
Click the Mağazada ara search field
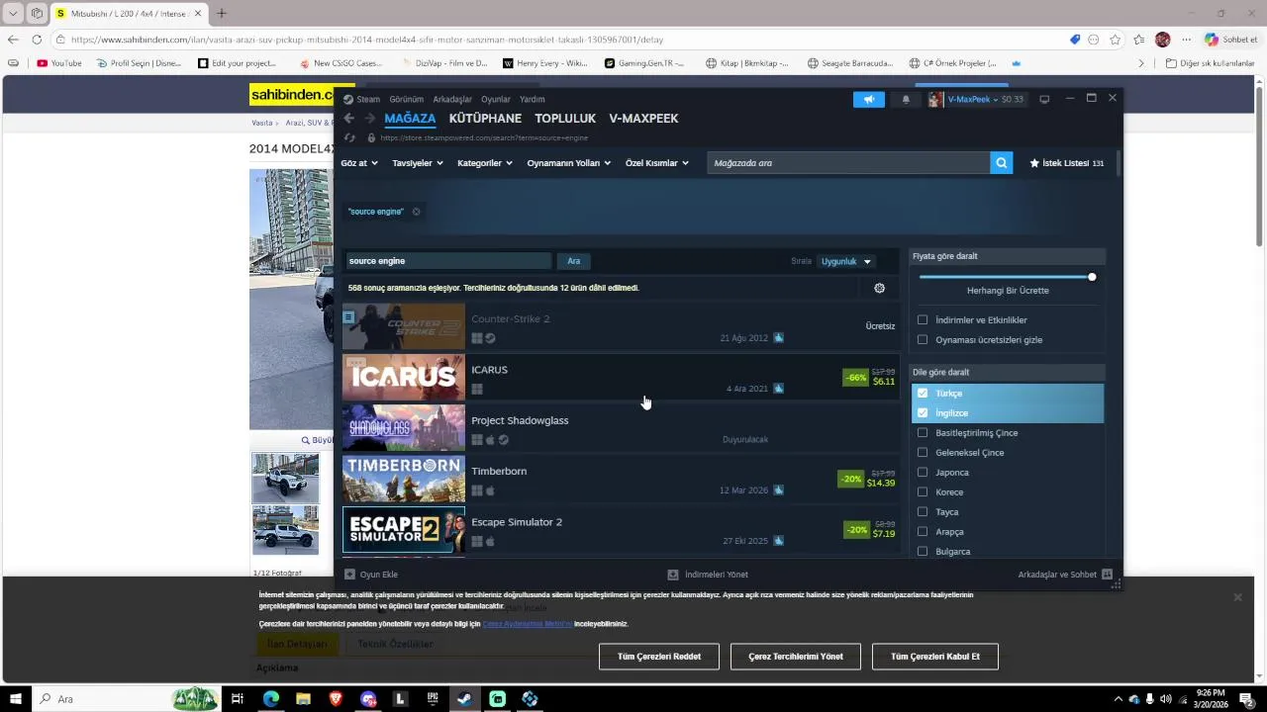point(848,163)
